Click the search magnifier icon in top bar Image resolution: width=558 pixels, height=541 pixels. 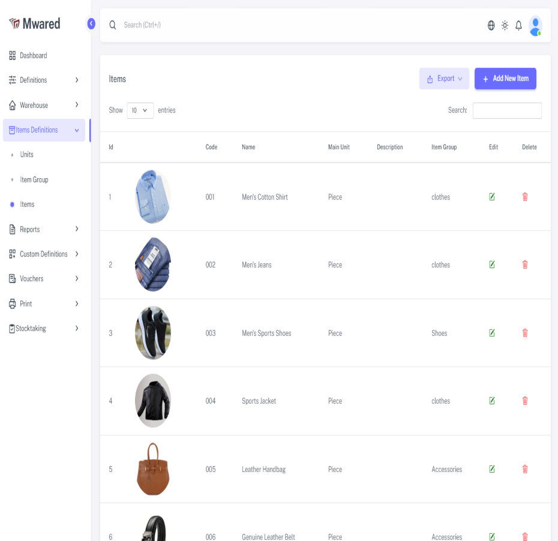tap(112, 25)
